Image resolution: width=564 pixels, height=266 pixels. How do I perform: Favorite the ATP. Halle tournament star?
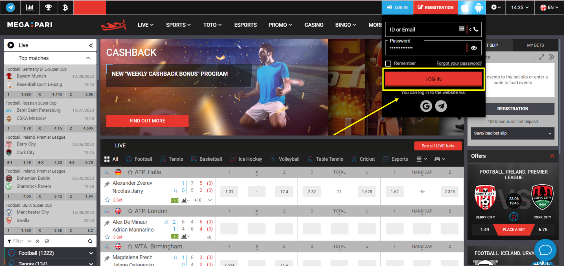pyautogui.click(x=130, y=172)
